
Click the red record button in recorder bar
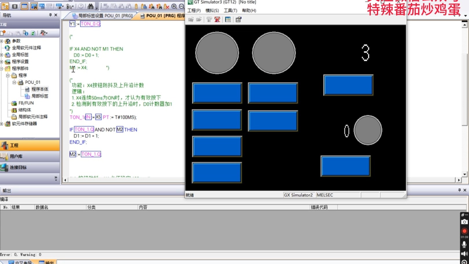464,231
